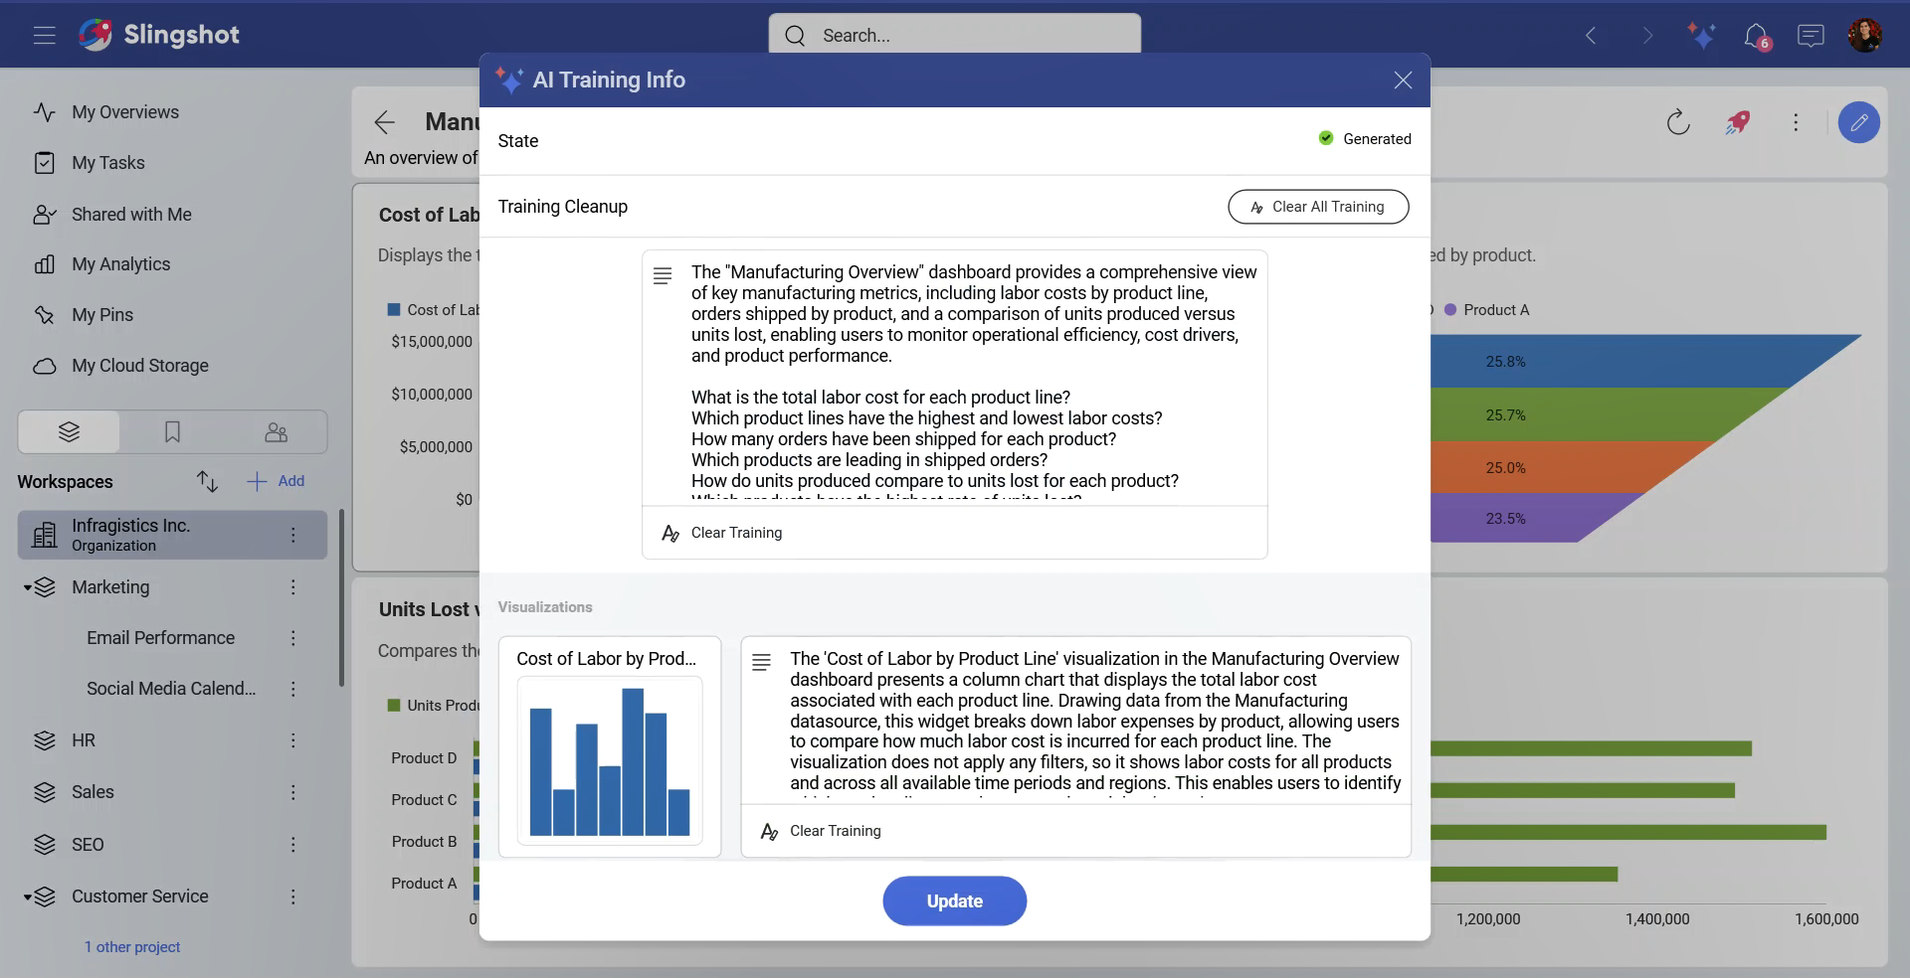Open the SEO workspace

click(x=88, y=845)
